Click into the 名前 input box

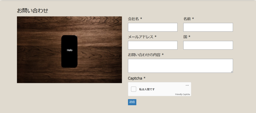pos(208,27)
